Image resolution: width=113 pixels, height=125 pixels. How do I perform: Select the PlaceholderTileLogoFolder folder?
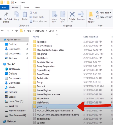coord(50,50)
